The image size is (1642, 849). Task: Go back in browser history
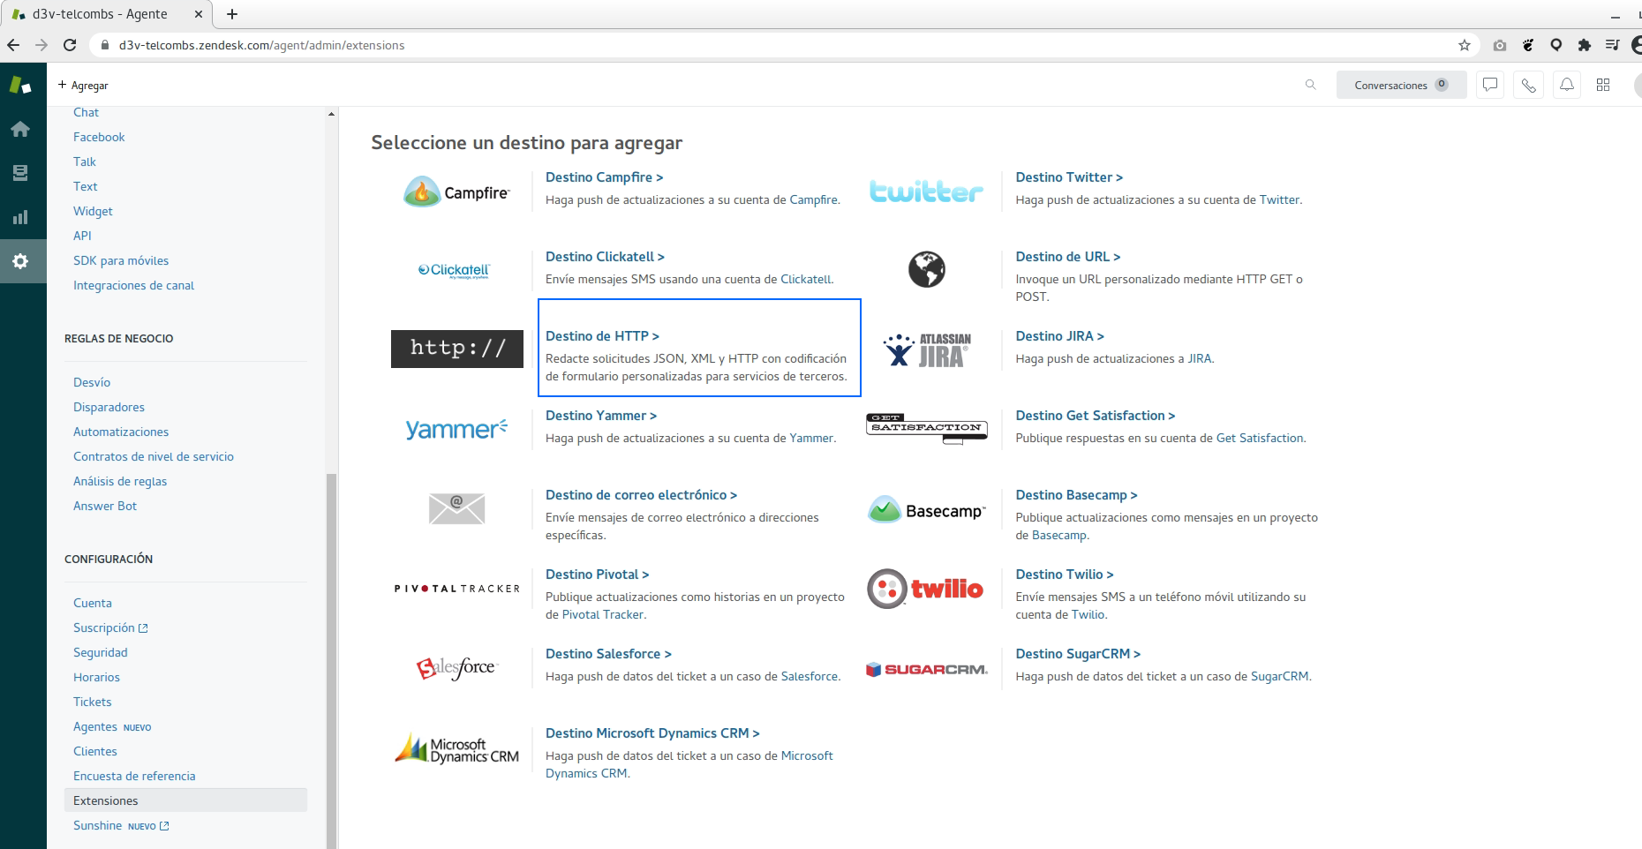[13, 45]
